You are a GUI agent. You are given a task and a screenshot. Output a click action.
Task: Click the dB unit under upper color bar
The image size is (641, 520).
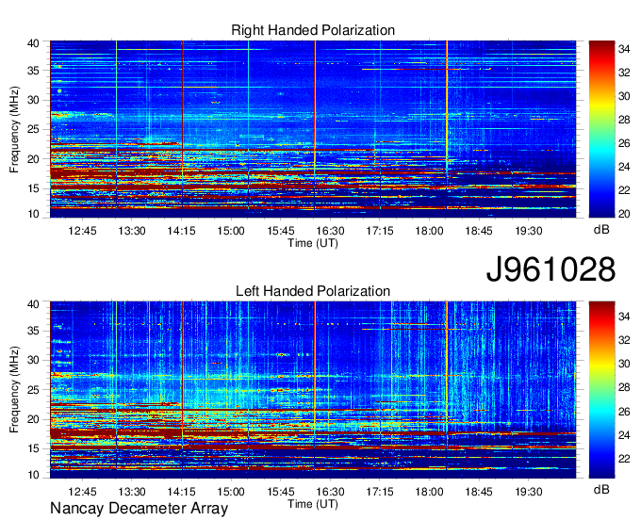pos(601,230)
